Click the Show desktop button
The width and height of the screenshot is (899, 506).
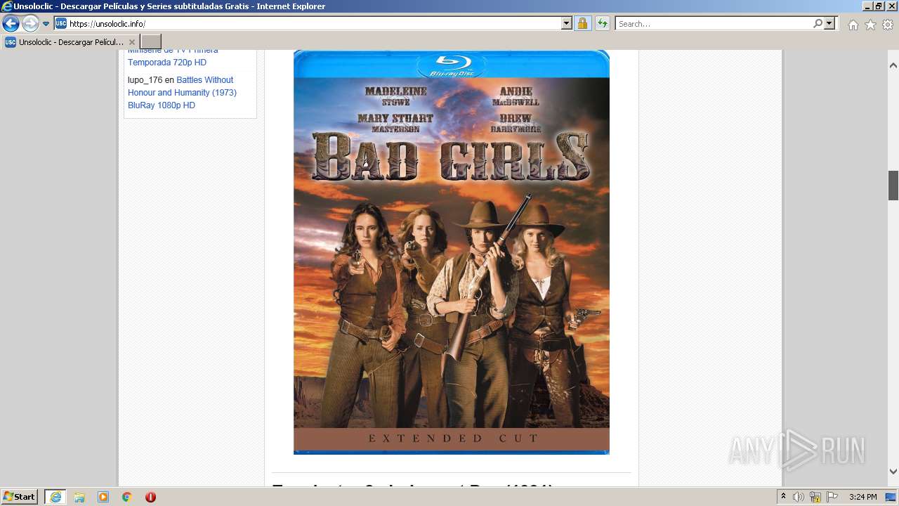pos(891,497)
